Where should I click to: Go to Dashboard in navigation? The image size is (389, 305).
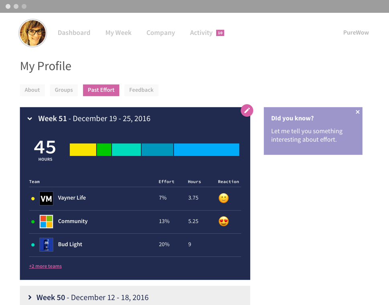tap(74, 33)
